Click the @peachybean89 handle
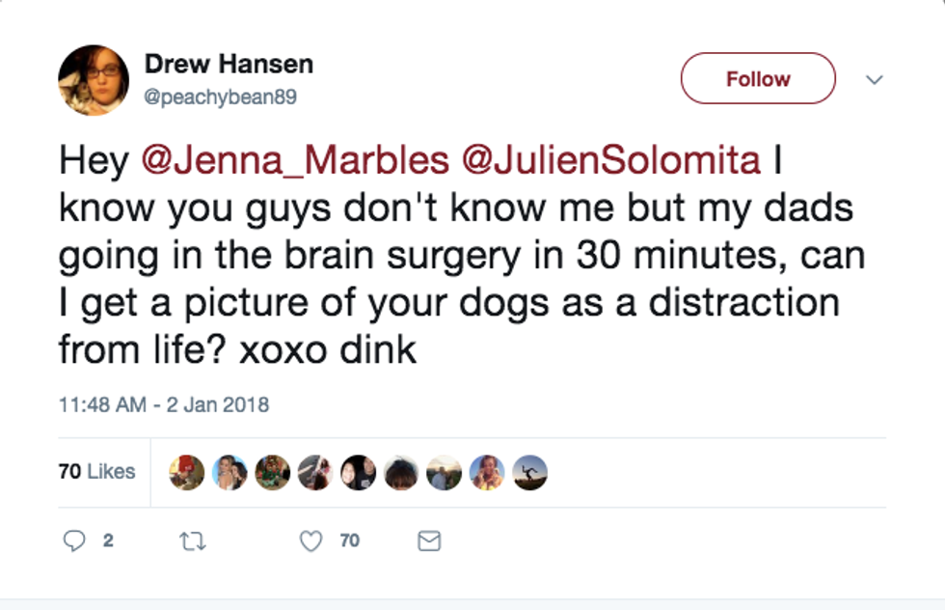945x610 pixels. coord(221,97)
